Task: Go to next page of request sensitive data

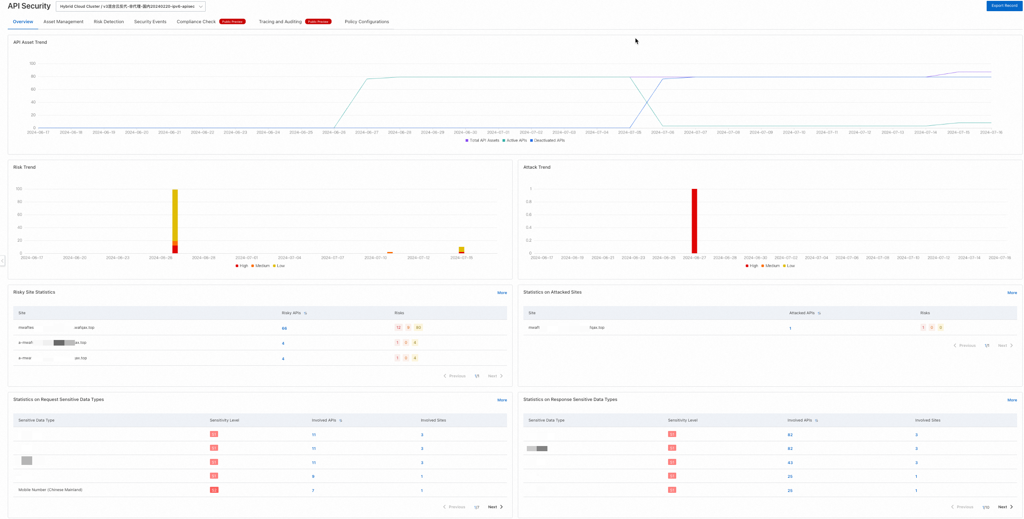Action: point(495,507)
